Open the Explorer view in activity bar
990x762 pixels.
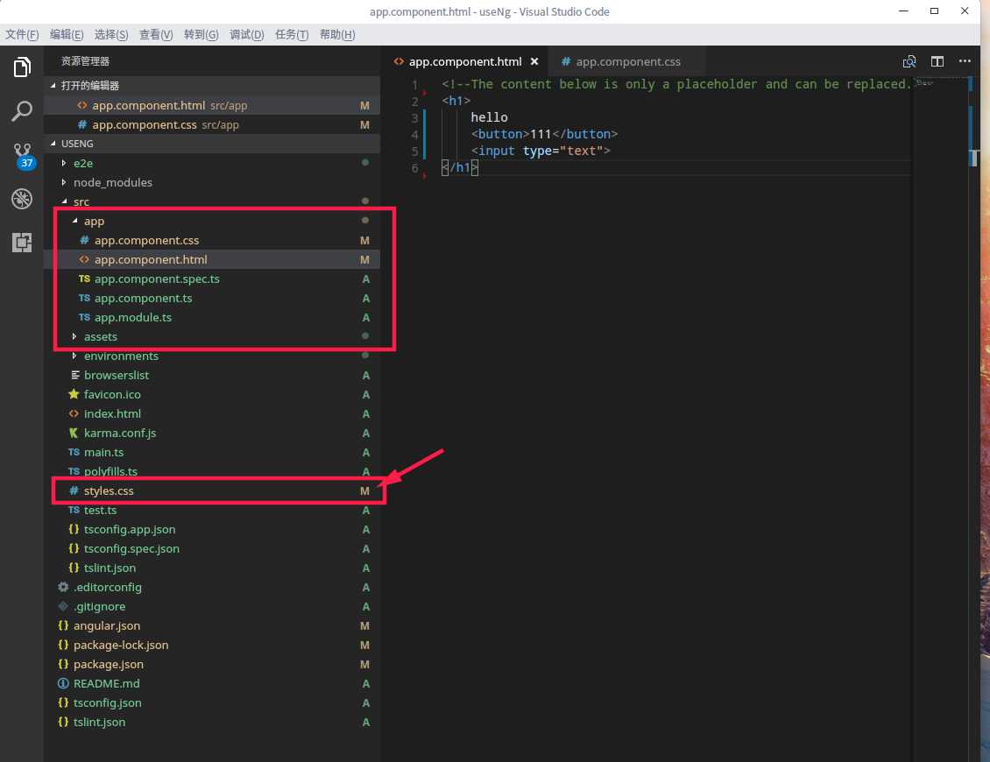[x=22, y=67]
